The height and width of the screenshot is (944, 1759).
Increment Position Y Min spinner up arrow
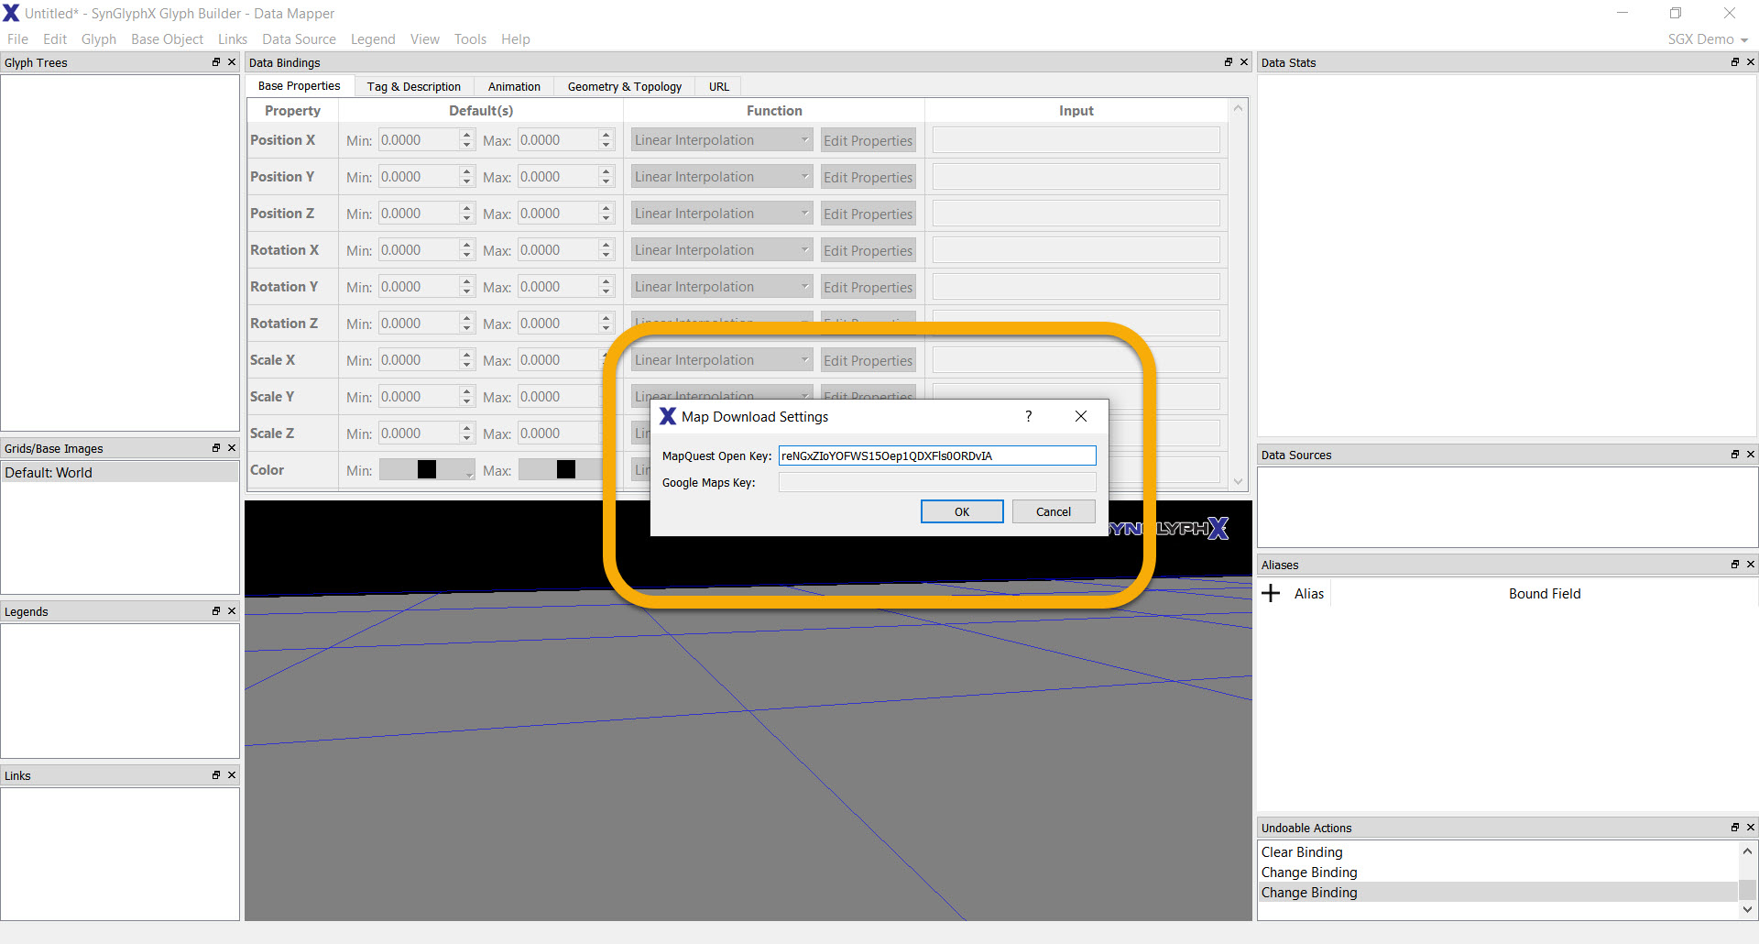(467, 171)
